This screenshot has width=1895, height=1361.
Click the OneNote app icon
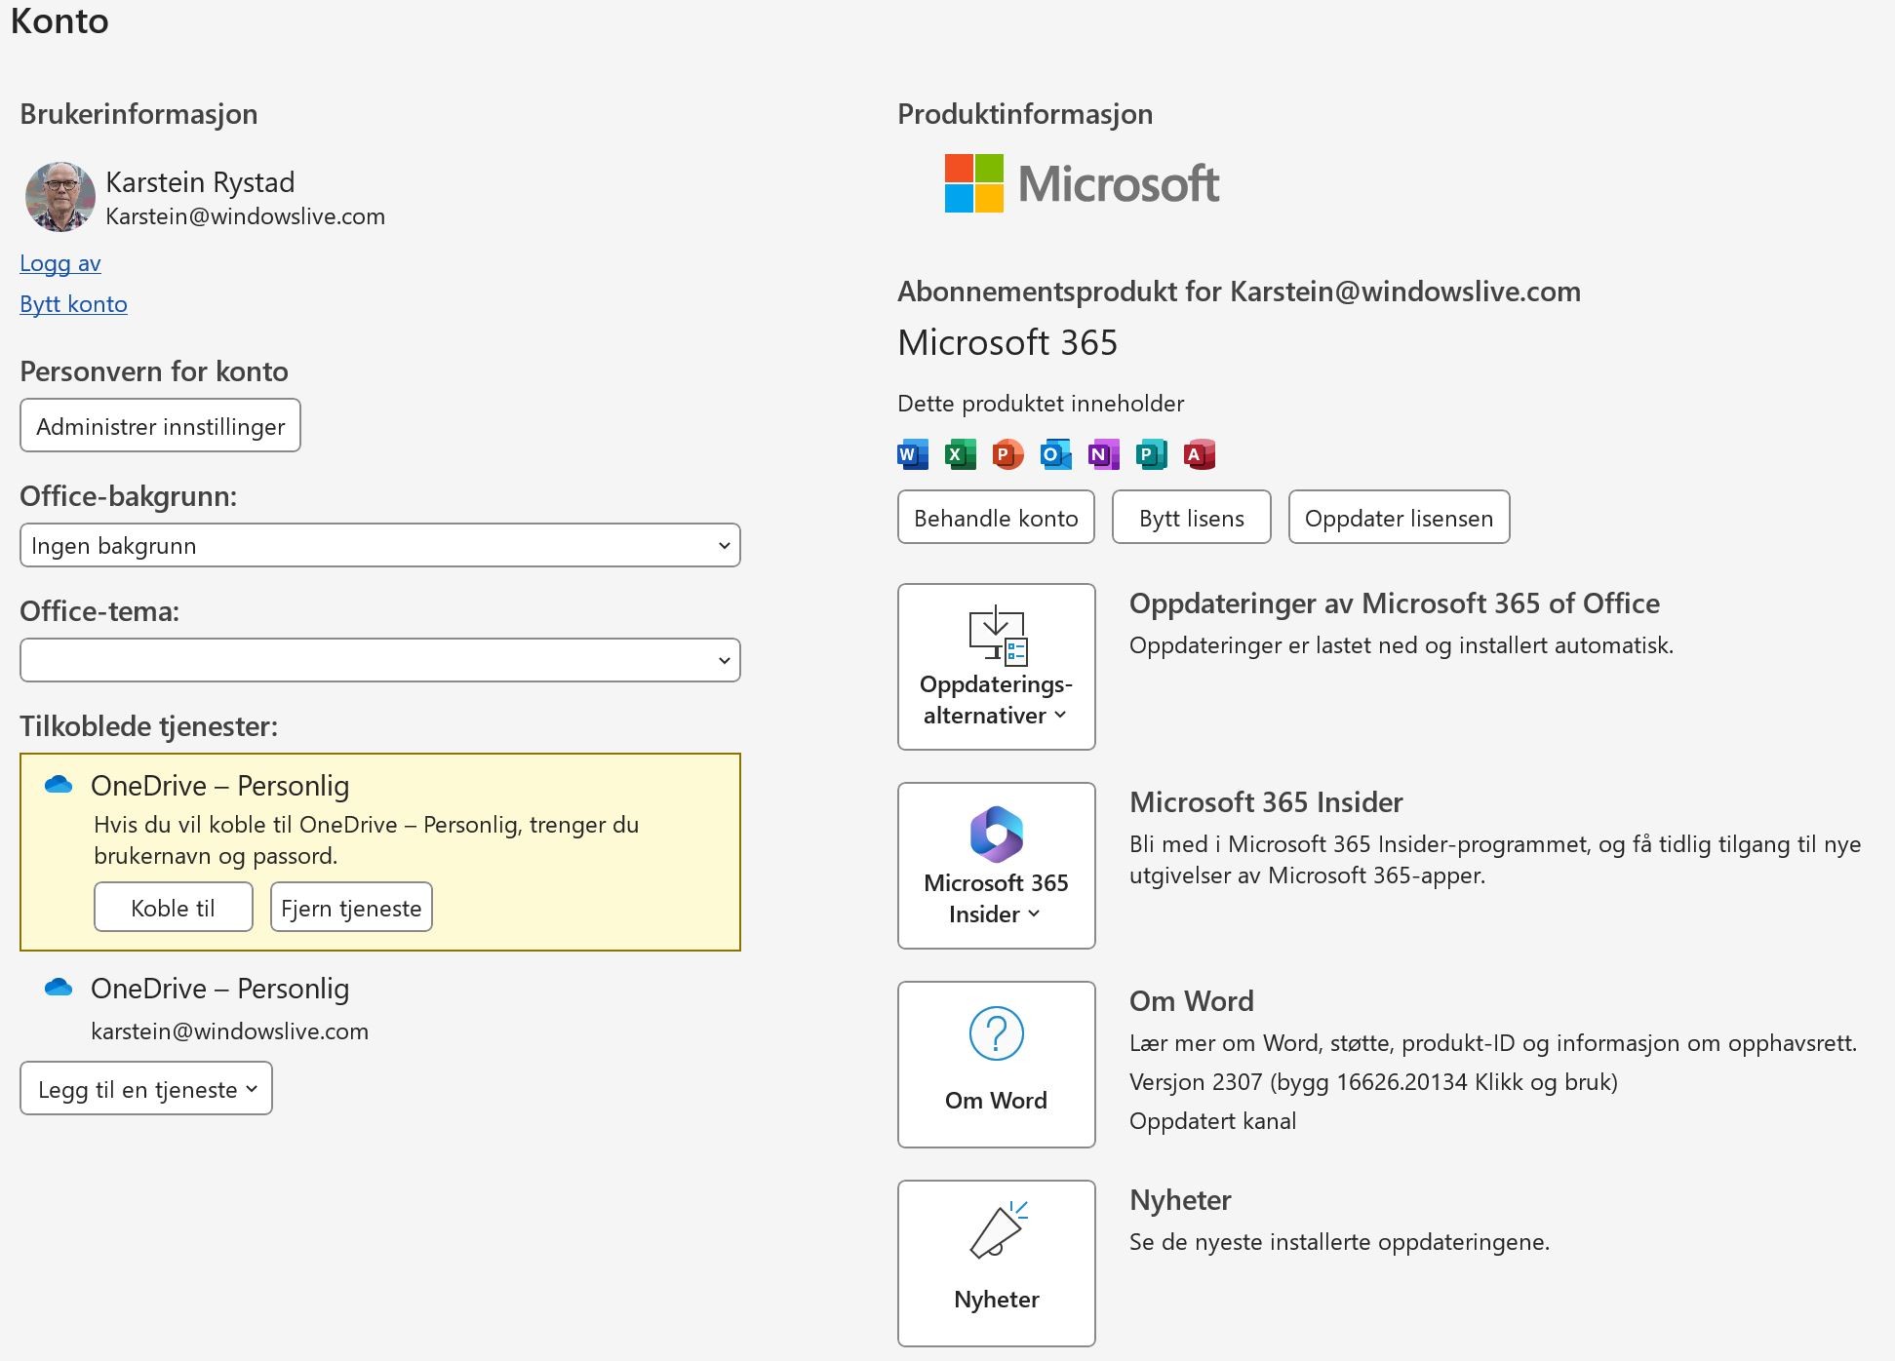tap(1103, 454)
